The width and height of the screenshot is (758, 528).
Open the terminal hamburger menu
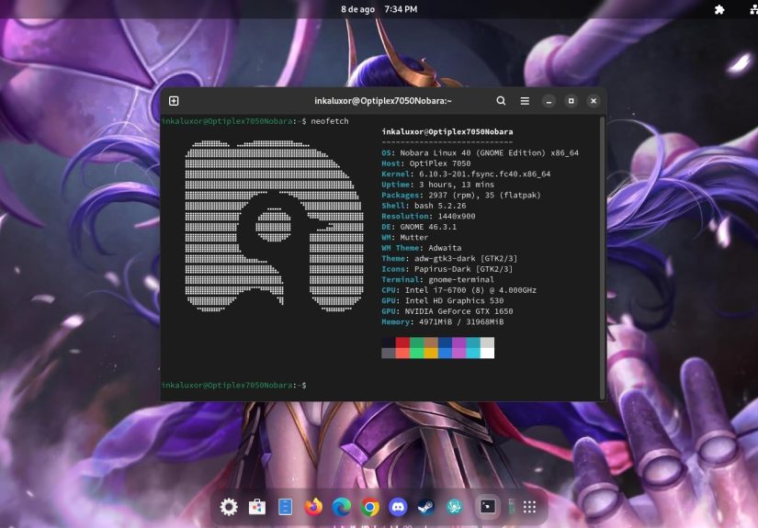click(x=525, y=100)
